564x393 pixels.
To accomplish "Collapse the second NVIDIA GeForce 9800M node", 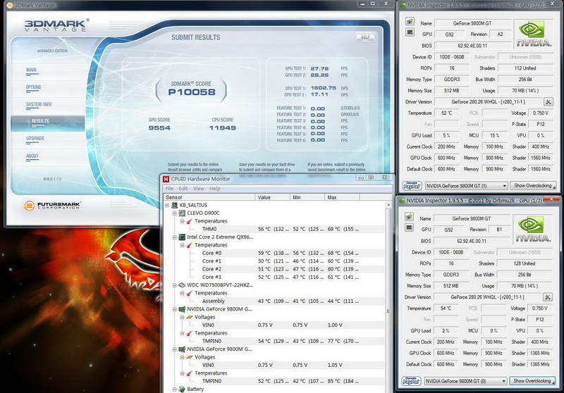I will pos(175,349).
